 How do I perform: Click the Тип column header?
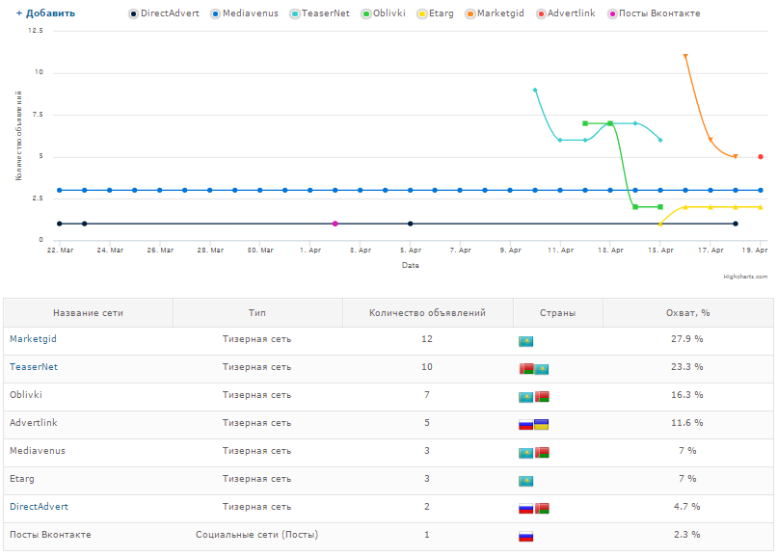[257, 313]
